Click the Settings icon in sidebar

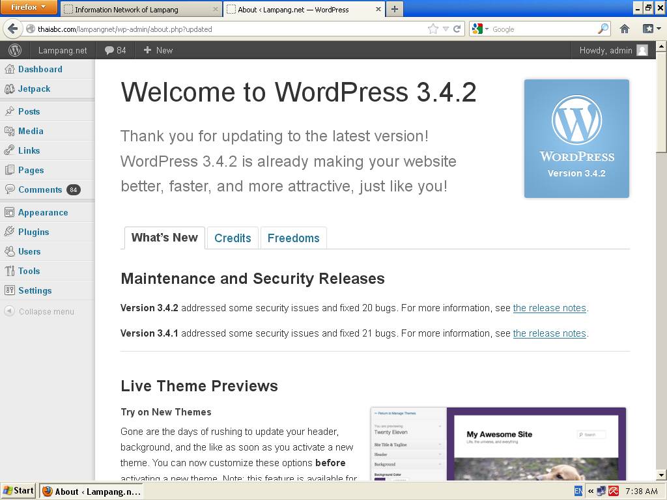click(9, 290)
